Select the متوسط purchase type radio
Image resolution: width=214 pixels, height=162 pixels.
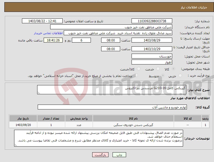pos(163,75)
